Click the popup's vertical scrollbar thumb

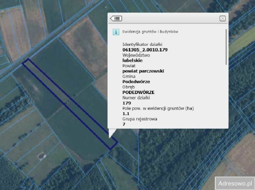point(226,47)
